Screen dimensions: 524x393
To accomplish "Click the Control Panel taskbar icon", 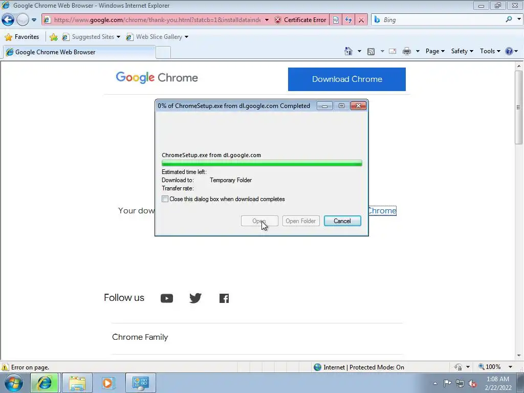I will [140, 383].
